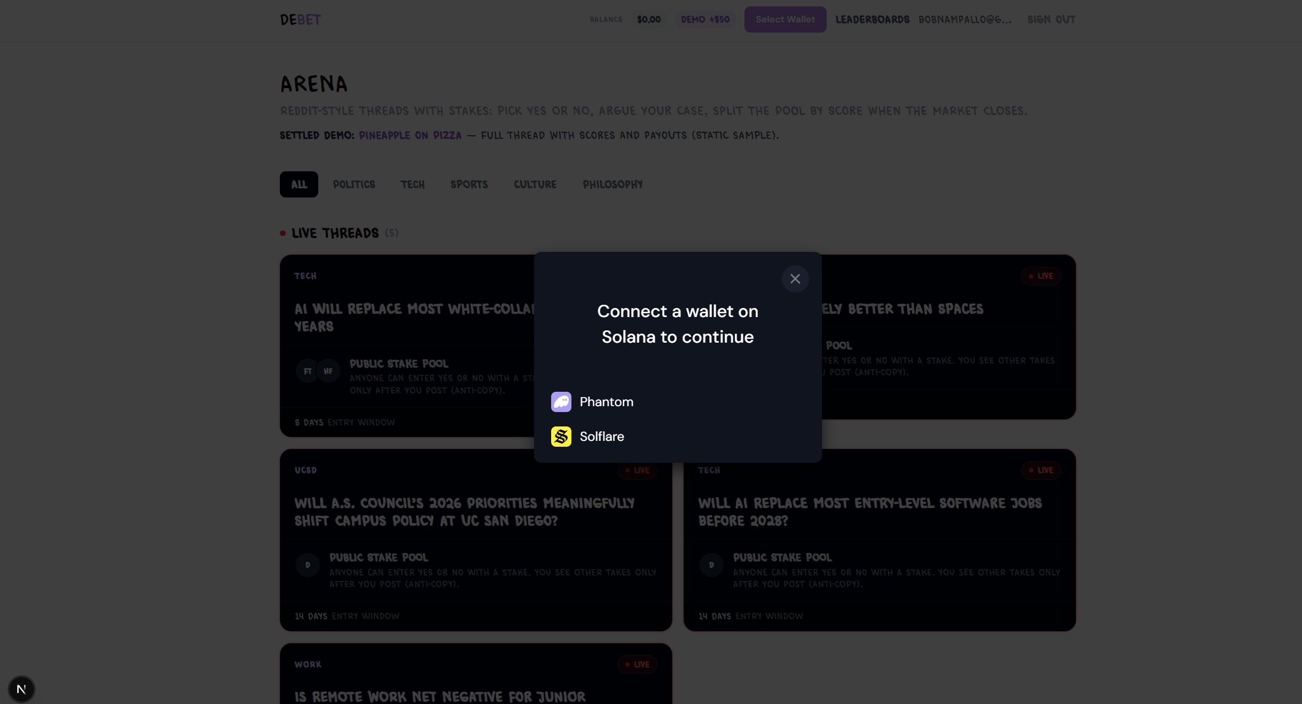This screenshot has width=1302, height=704.
Task: Click the DEBET logo
Action: (x=300, y=20)
